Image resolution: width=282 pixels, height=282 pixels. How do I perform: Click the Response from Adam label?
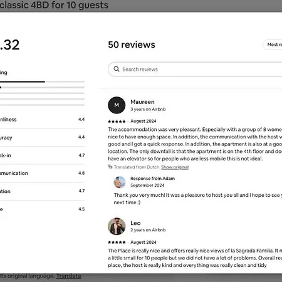pos(153,179)
